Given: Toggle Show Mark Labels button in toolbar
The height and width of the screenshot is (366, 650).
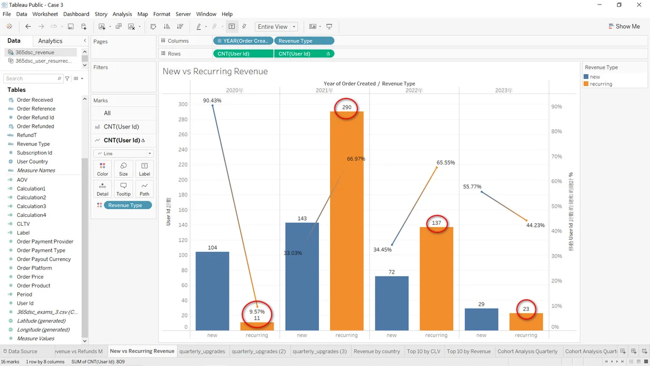Looking at the screenshot, I should coord(232,27).
